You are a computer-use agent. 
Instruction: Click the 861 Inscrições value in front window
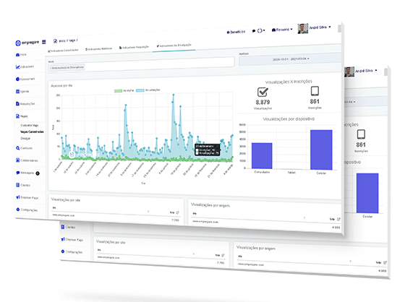315,101
